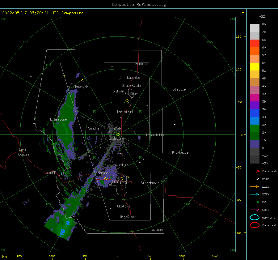Click the Innisfail city label

click(125, 112)
